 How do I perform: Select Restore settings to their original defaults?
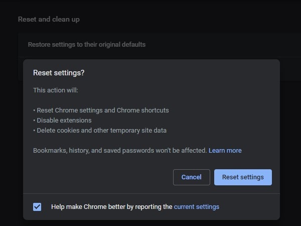click(x=160, y=45)
